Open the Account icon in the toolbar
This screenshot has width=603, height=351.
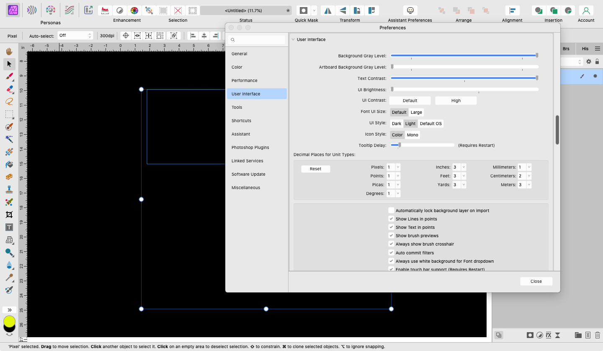point(586,10)
